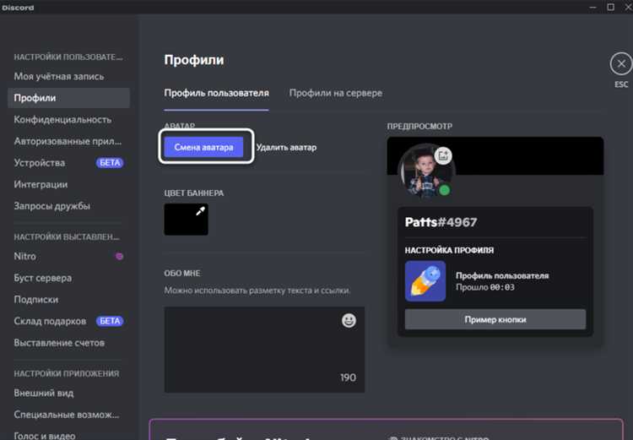The image size is (633, 440).
Task: Open Авторизованные приложения section
Action: click(68, 141)
